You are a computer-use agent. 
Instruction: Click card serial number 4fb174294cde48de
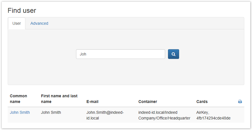[213, 118]
